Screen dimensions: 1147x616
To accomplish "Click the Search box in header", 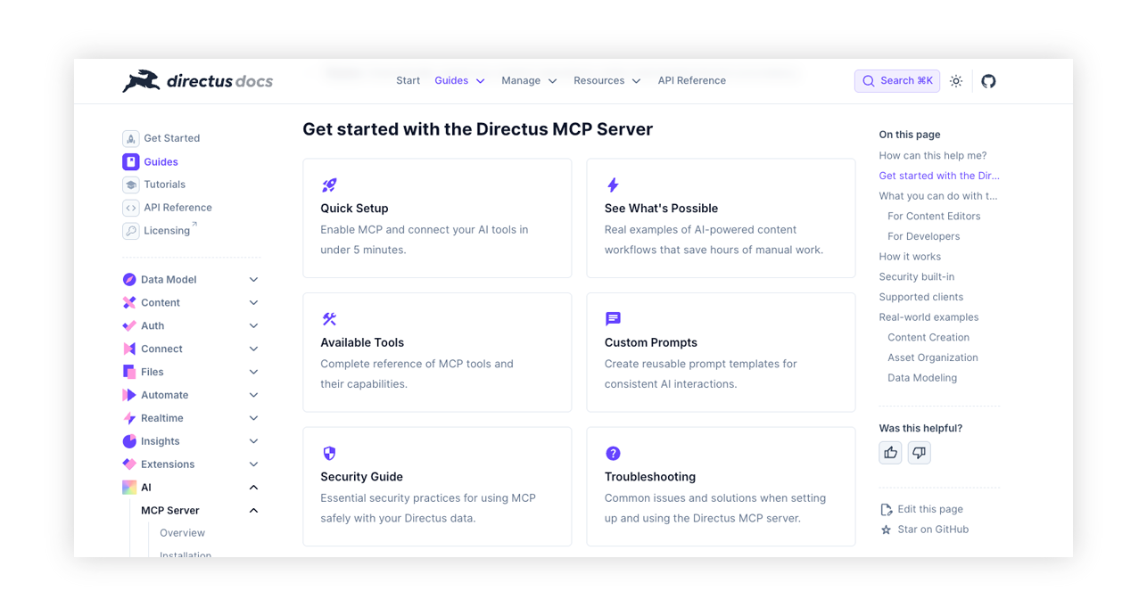I will coord(896,81).
